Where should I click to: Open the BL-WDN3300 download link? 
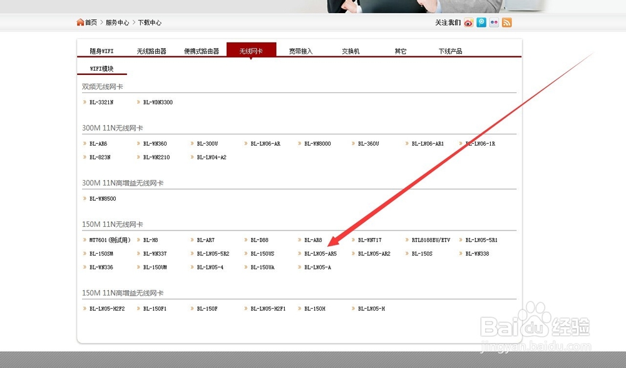(158, 102)
